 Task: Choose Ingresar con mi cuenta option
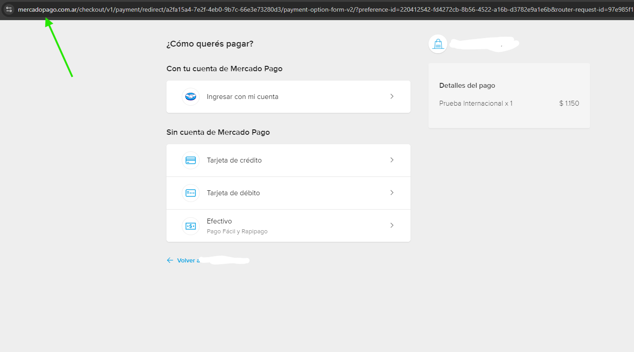tap(289, 97)
